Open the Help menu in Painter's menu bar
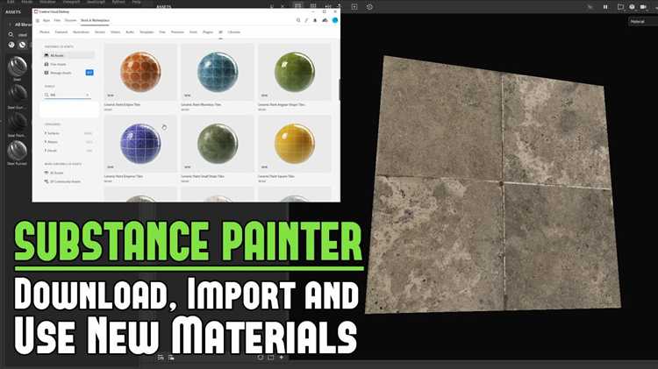658x369 pixels. pos(136,2)
